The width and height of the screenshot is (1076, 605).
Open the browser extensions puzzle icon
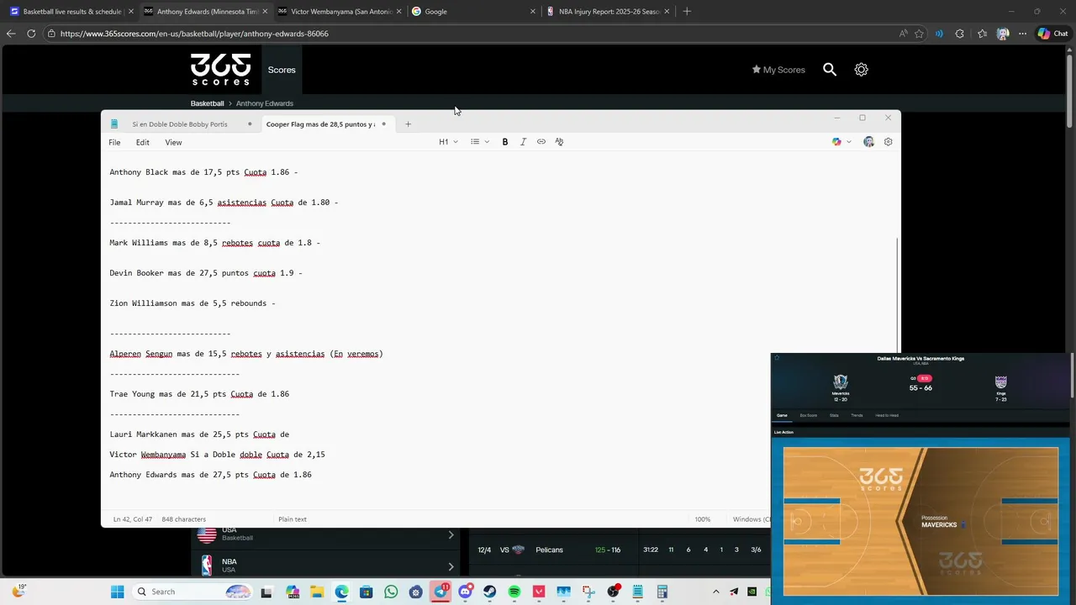pos(960,34)
